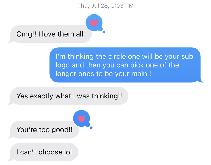Click the word "longer" in the blue message

click(x=66, y=74)
